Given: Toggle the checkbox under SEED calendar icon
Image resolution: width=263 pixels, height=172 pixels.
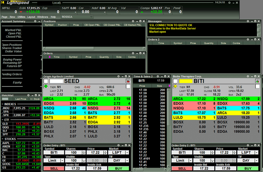Looking at the screenshot, I should pyautogui.click(x=128, y=87).
